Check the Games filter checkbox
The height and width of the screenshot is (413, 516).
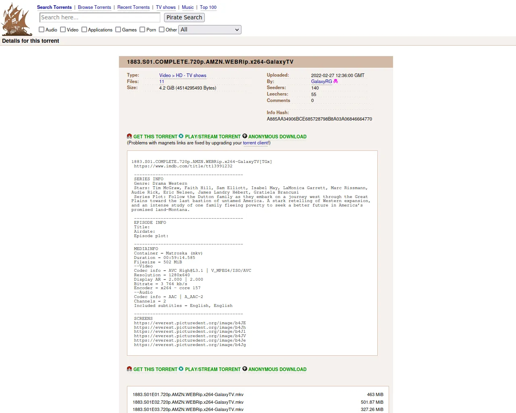click(x=118, y=29)
